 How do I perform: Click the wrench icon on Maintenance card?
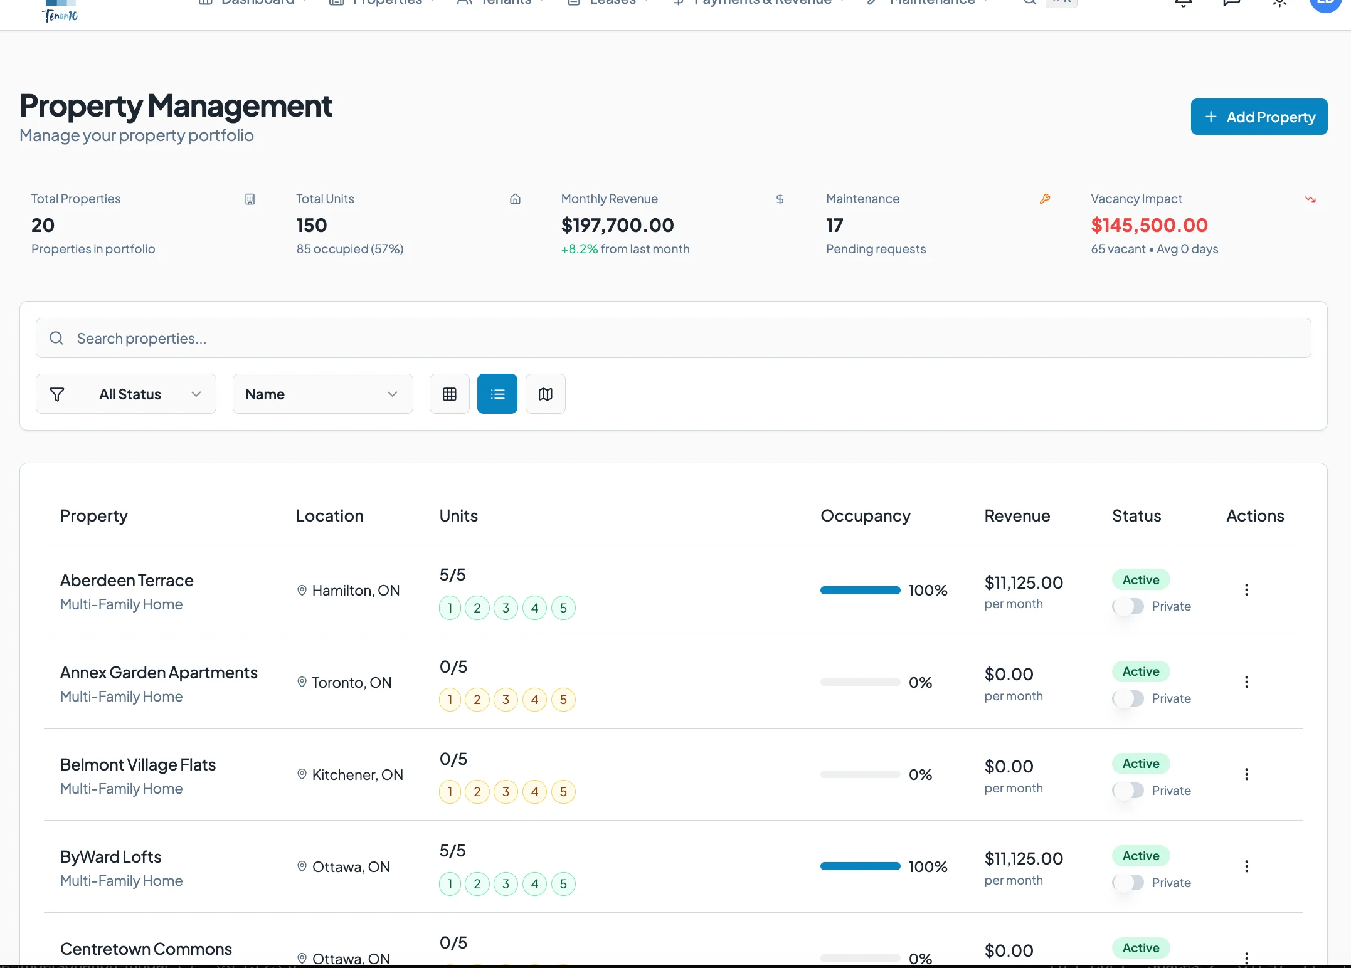tap(1045, 199)
